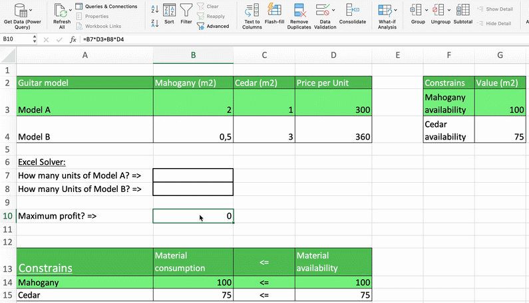
Task: Launch Text to Columns wizard
Action: (x=252, y=16)
